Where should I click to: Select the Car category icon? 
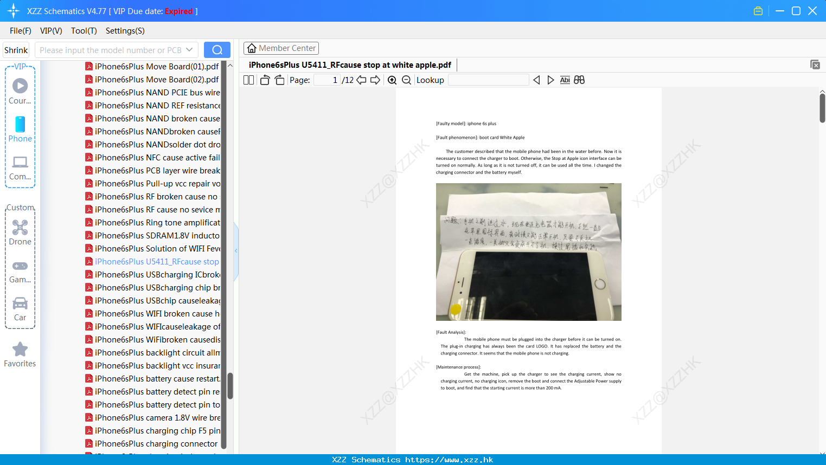tap(20, 303)
